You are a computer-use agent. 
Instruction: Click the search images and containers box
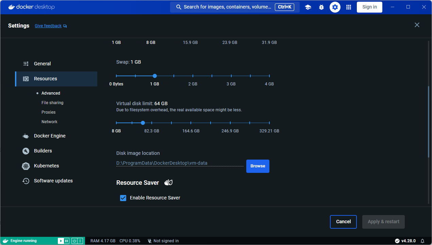pyautogui.click(x=235, y=7)
